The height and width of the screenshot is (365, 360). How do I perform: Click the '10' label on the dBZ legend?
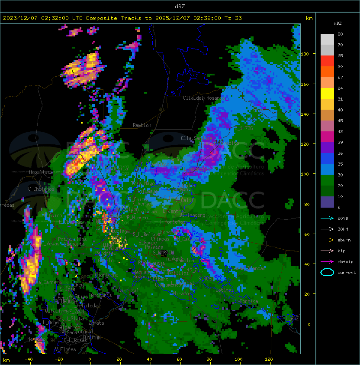click(340, 196)
